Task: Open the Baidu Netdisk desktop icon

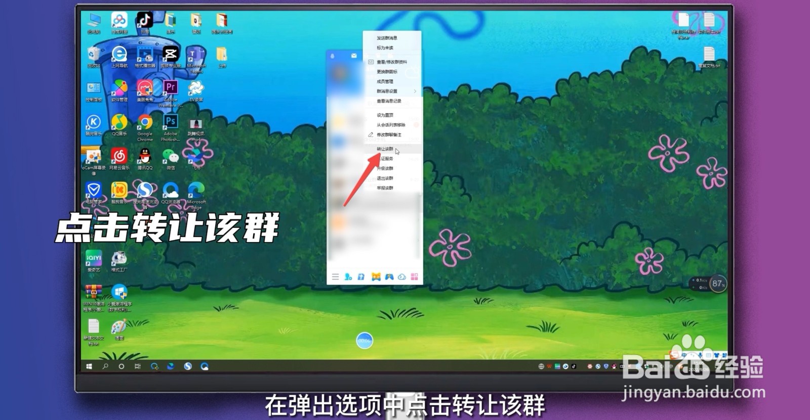Action: [x=119, y=23]
